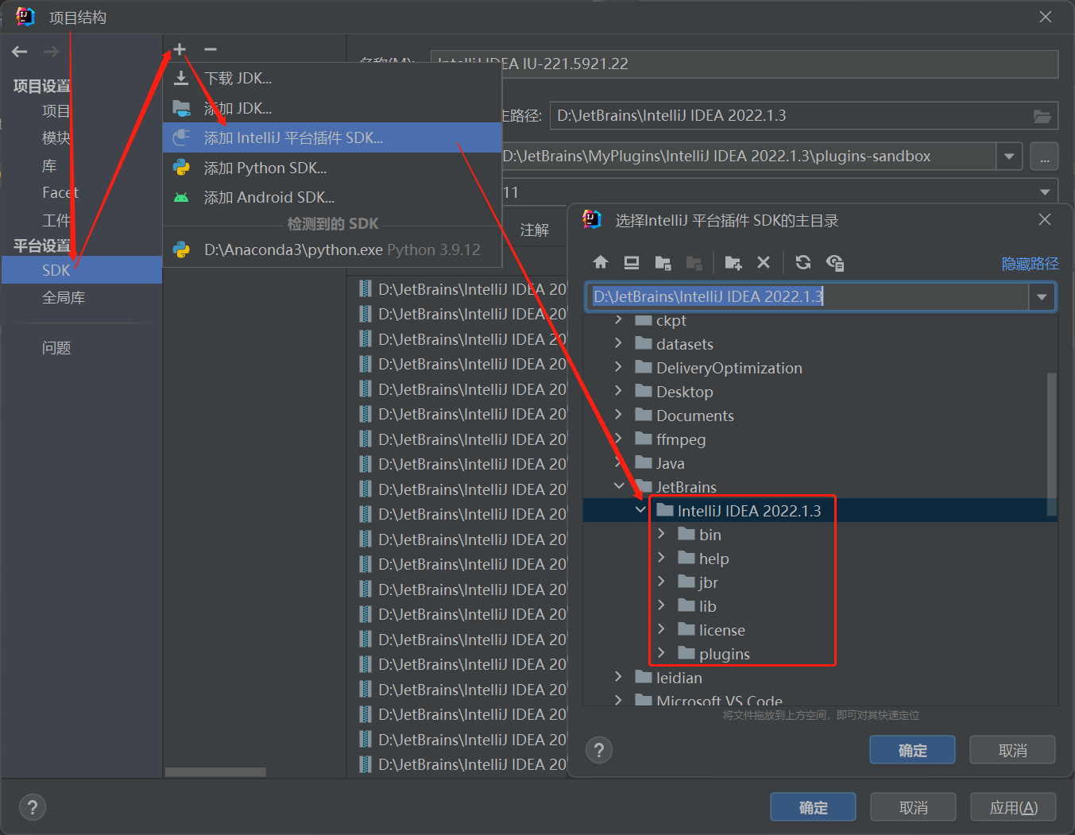This screenshot has width=1075, height=835.
Task: Click the Home directory icon in chooser toolbar
Action: (x=601, y=262)
